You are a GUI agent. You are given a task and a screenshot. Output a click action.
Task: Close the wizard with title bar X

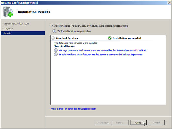169,3
